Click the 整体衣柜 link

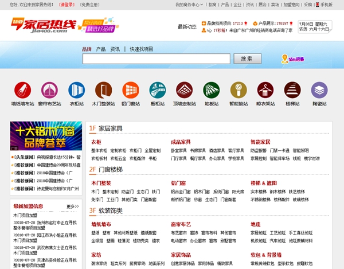pos(99,150)
